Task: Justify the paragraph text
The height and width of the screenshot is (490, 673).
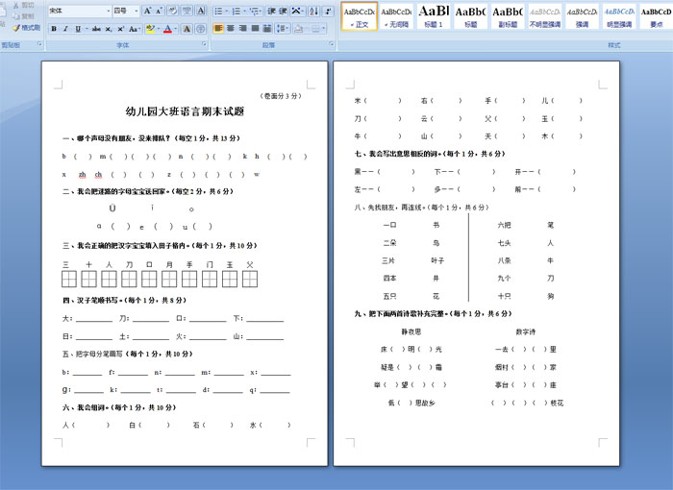Action: click(255, 29)
